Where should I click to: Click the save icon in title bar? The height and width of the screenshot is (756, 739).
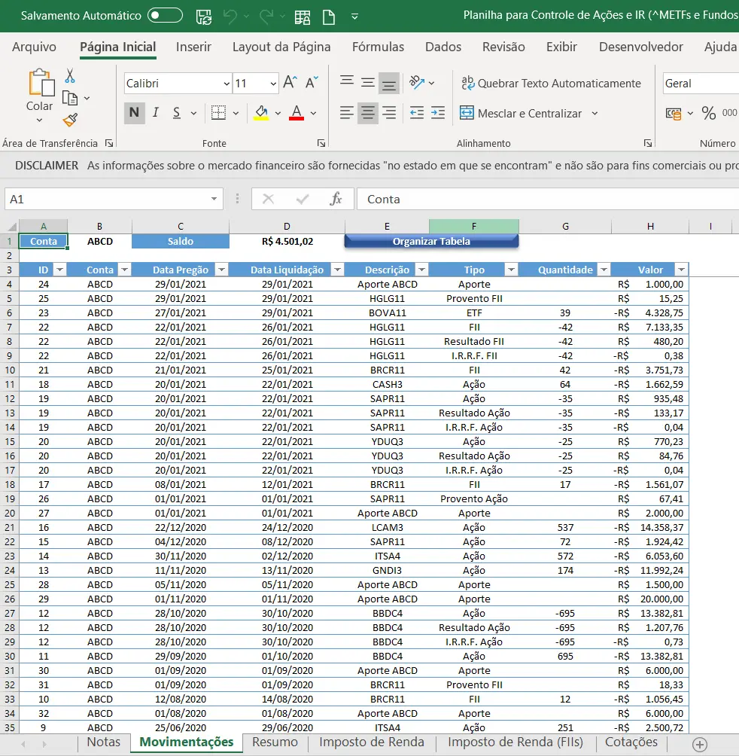point(204,17)
